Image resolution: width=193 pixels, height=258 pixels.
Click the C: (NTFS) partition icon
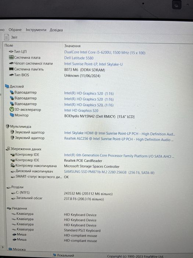click(x=13, y=193)
